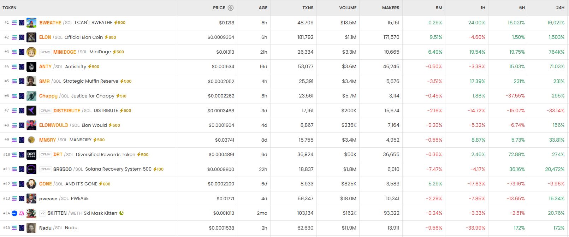
Task: Click the $18.0M volume on pwease row
Action: [348, 199]
